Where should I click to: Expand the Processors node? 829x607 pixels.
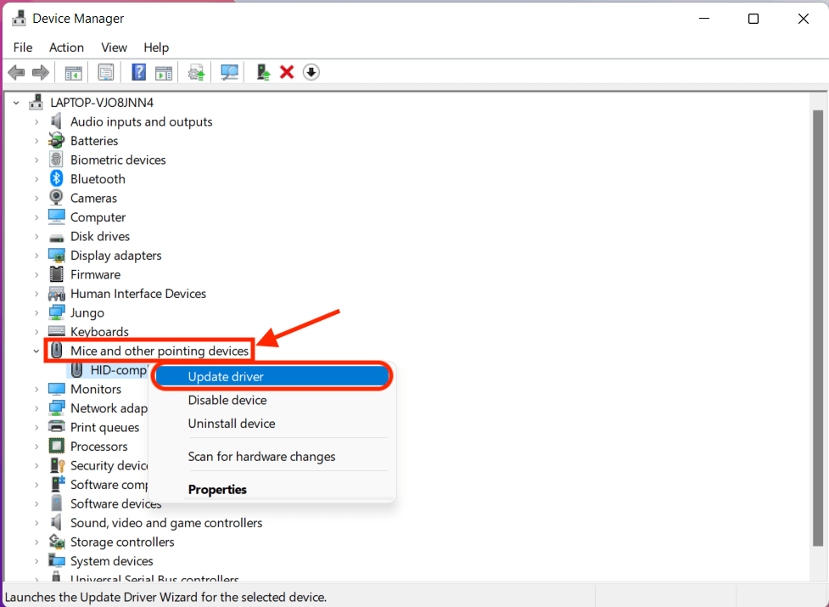[36, 447]
